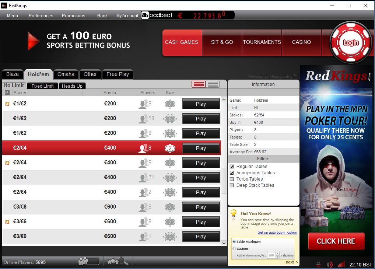The width and height of the screenshot is (375, 269).
Task: Select Fixed Limit sub-tab
Action: click(x=43, y=86)
